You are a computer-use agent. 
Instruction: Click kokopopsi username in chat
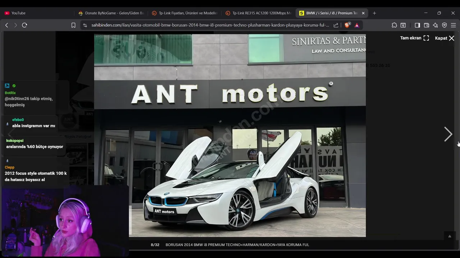coord(15,140)
